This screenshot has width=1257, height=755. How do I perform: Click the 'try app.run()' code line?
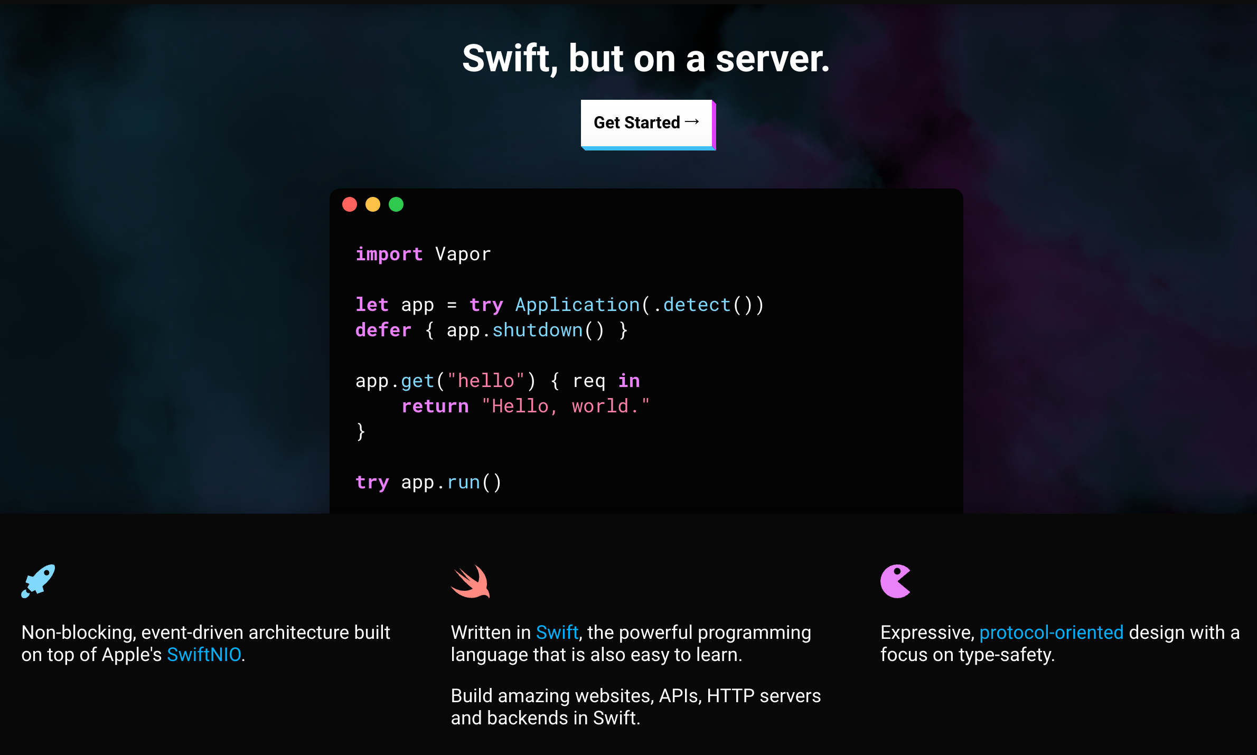[428, 483]
